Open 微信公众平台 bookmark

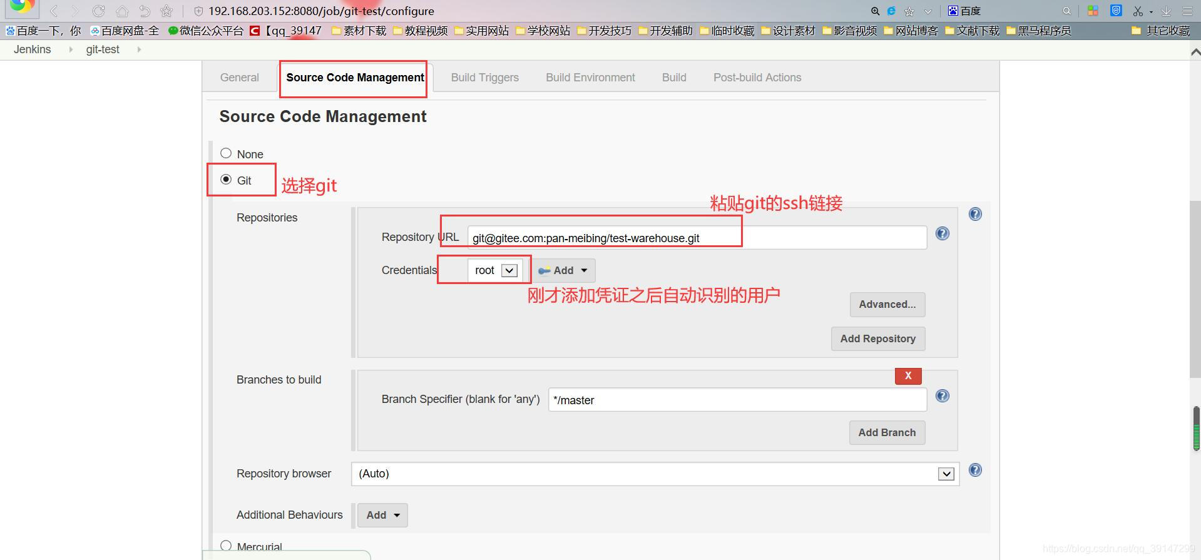(x=206, y=31)
